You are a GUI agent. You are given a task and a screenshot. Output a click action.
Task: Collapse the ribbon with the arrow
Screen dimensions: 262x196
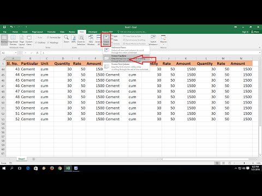pyautogui.click(x=260, y=47)
